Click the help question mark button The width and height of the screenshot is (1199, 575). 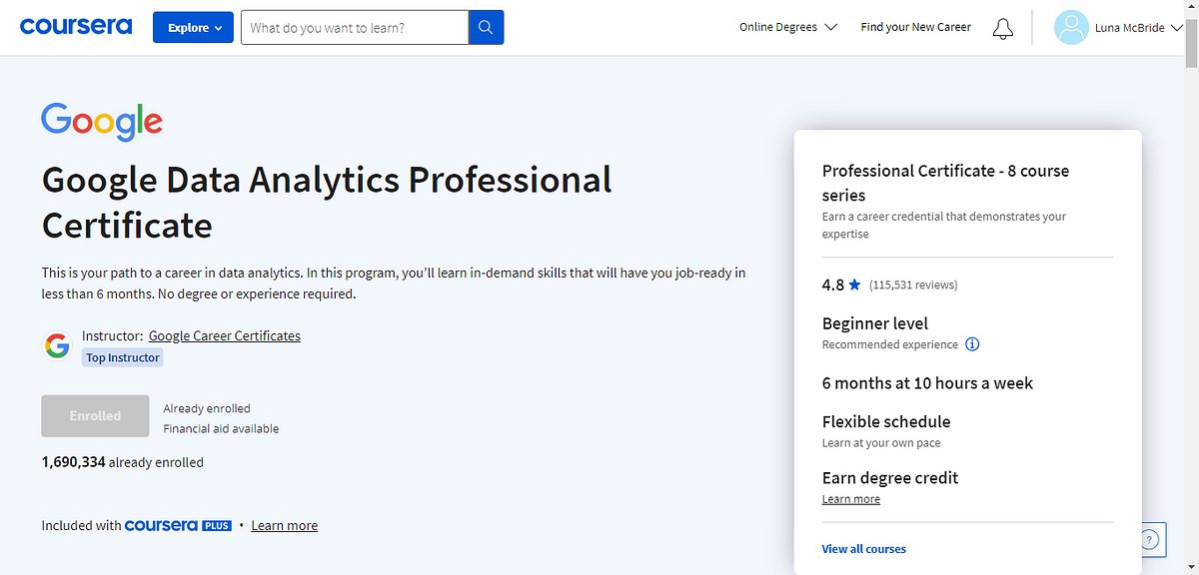pyautogui.click(x=1149, y=539)
